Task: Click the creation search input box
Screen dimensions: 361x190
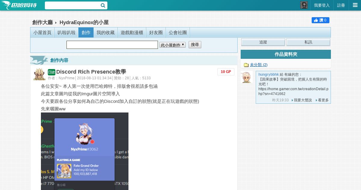Action: click(x=112, y=45)
